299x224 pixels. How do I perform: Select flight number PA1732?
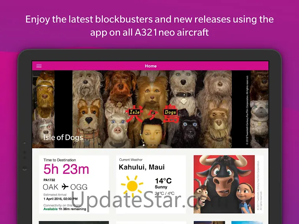click(49, 180)
